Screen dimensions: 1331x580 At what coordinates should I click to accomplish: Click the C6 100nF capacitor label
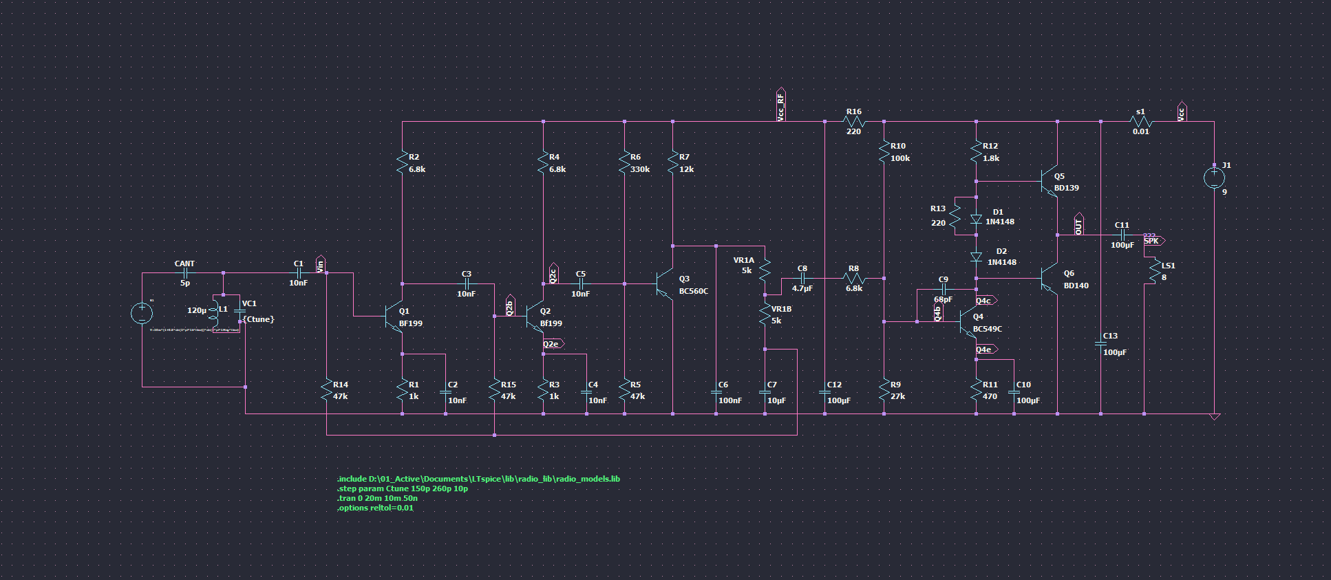coord(730,393)
